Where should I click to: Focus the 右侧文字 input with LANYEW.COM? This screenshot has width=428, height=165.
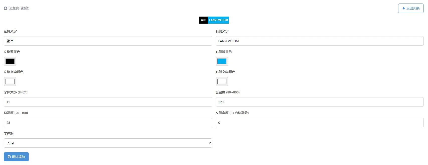point(320,41)
